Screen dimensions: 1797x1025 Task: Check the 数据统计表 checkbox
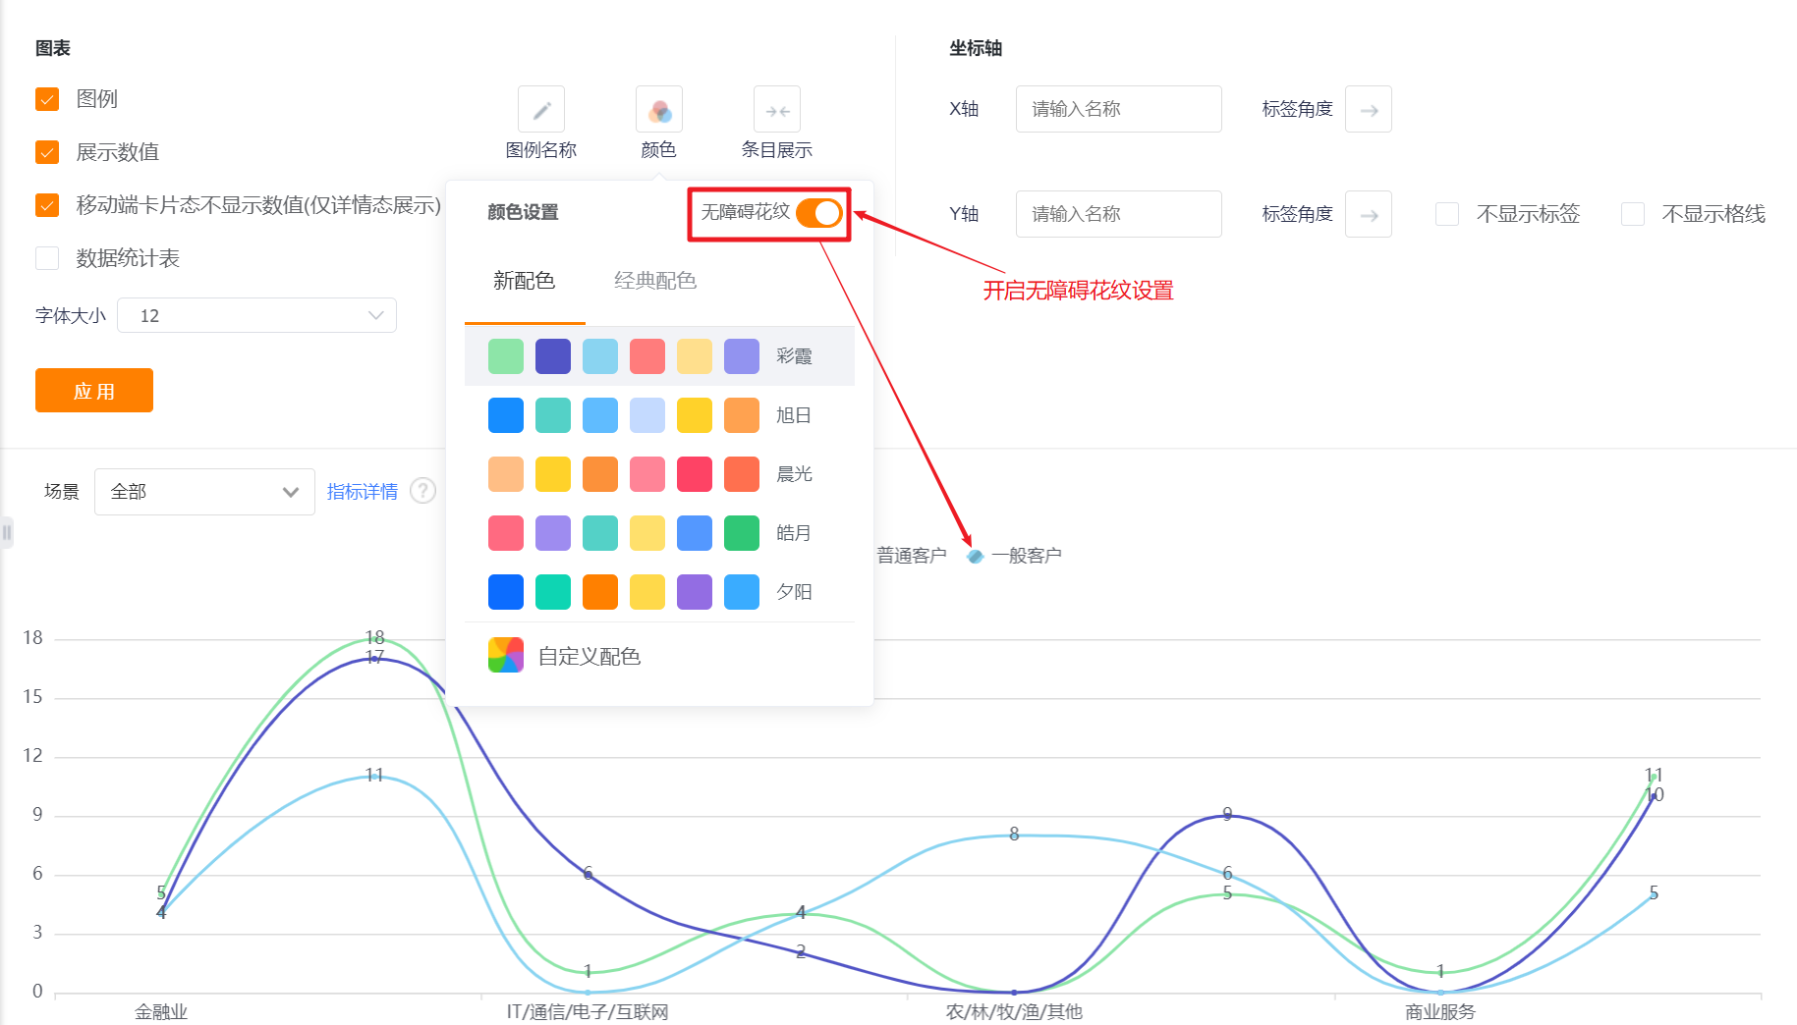(x=47, y=258)
